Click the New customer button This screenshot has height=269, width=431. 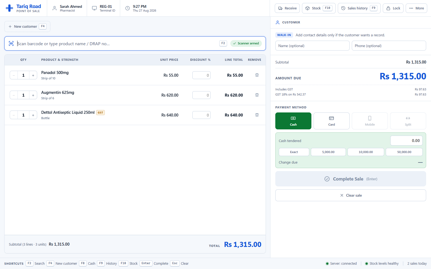tap(27, 26)
